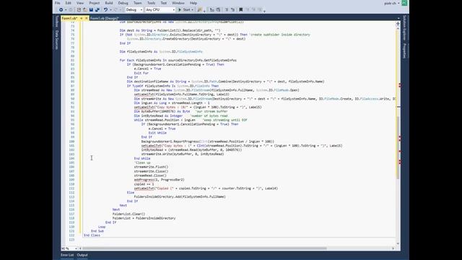Show the Error List panel

click(x=67, y=255)
